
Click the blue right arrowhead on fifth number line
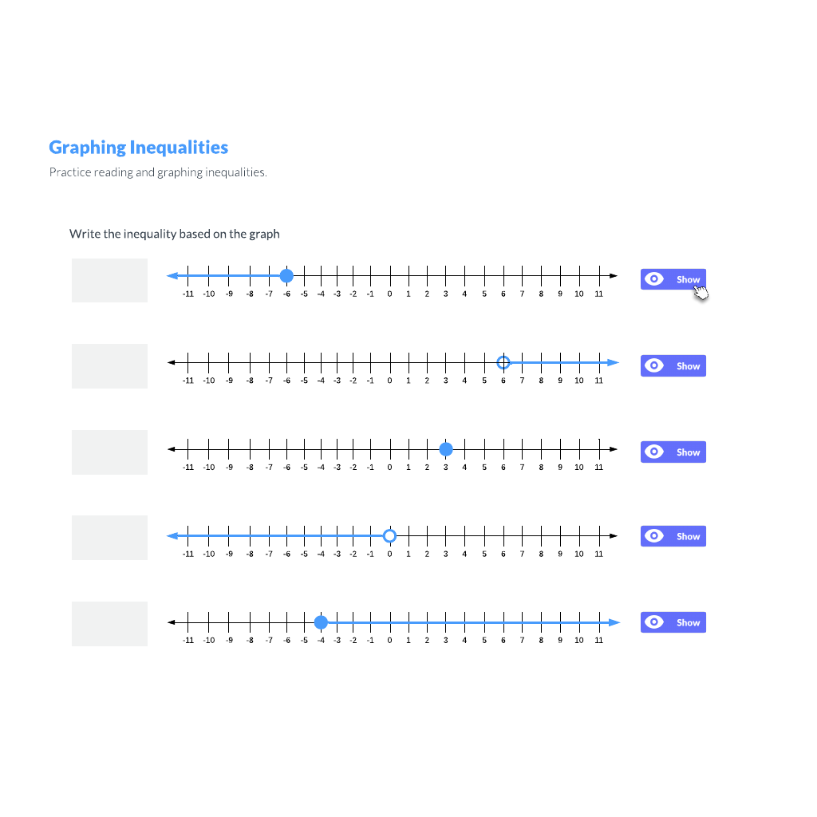(x=614, y=622)
